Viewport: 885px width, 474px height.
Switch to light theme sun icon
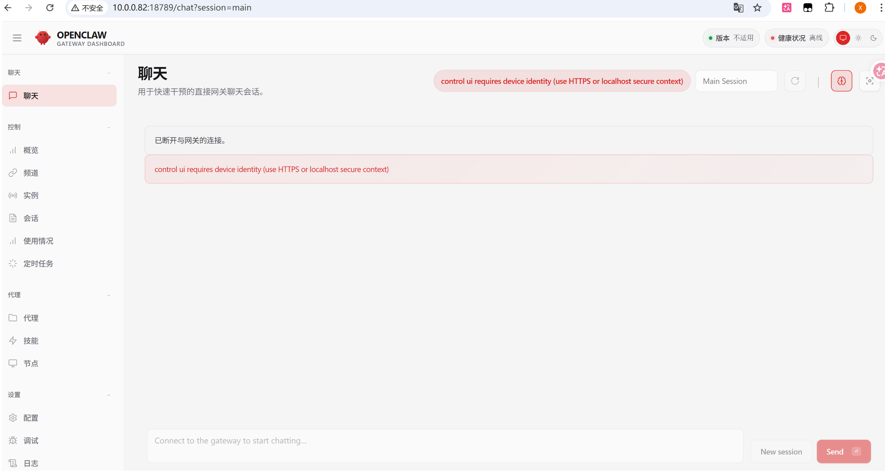click(x=858, y=38)
